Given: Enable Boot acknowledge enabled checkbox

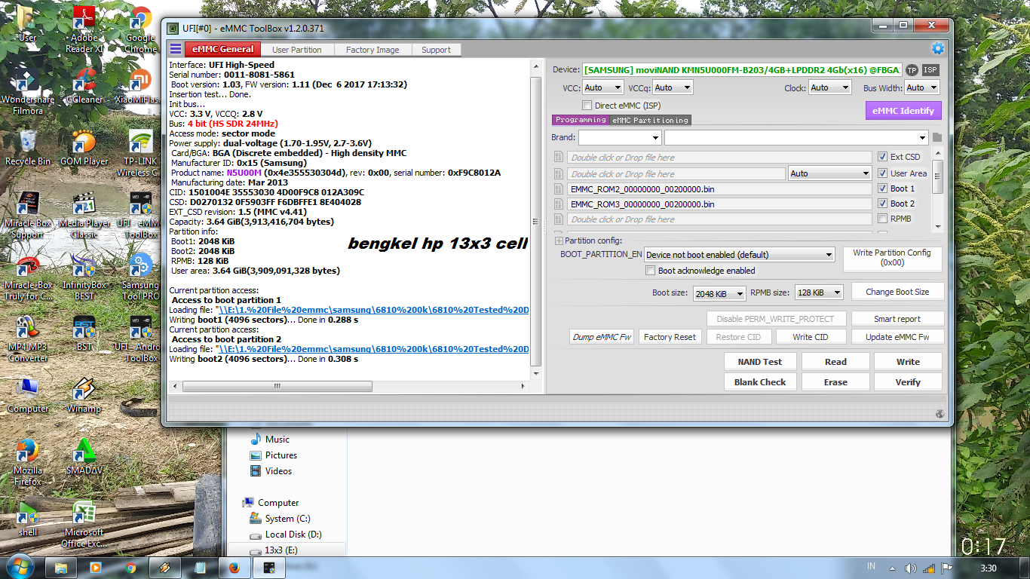Looking at the screenshot, I should pyautogui.click(x=651, y=271).
